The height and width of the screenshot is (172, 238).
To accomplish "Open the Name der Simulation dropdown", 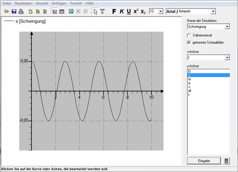I will click(227, 27).
